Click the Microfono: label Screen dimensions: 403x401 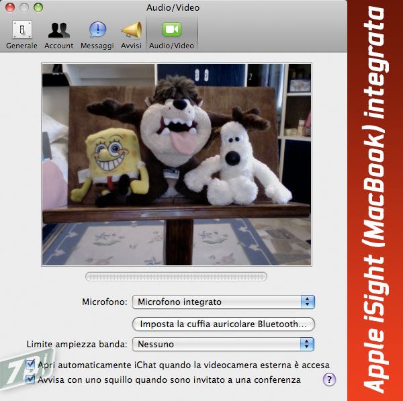click(x=105, y=302)
